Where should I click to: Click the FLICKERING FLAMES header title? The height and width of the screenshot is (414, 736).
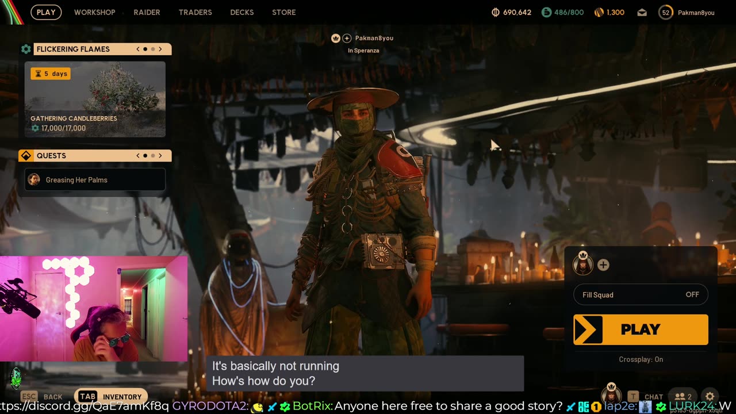[73, 49]
